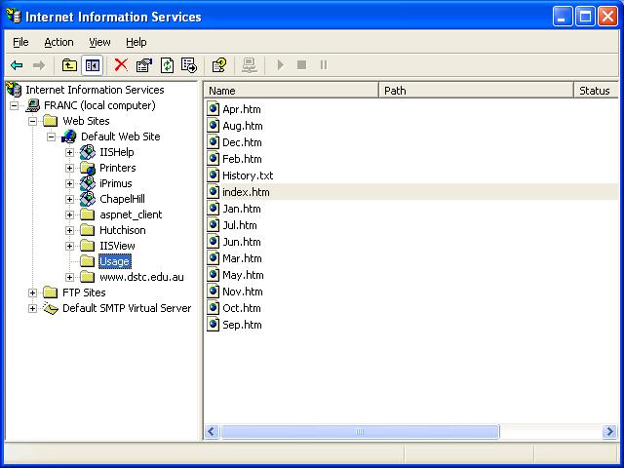
Task: Toggle the Show/Hide Console Tree icon
Action: [93, 65]
